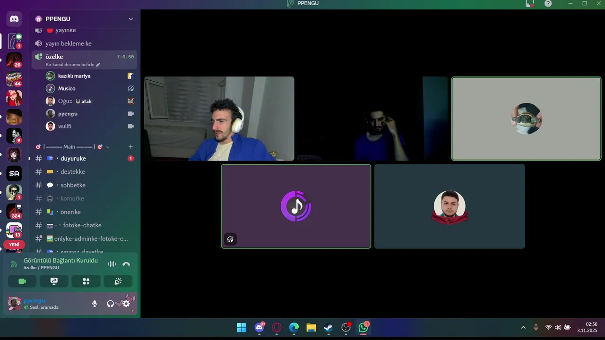Click camera icon next to wullfi
Viewport: 605px width, 340px height.
coord(130,126)
